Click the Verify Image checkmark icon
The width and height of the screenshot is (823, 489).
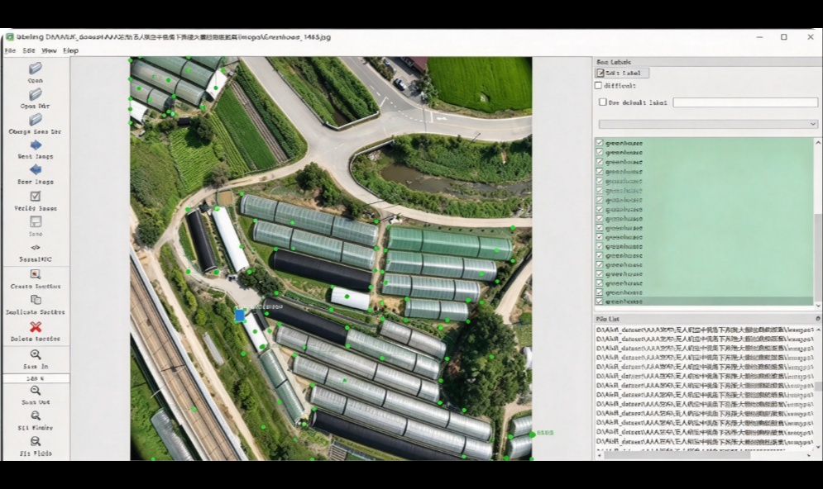click(36, 196)
